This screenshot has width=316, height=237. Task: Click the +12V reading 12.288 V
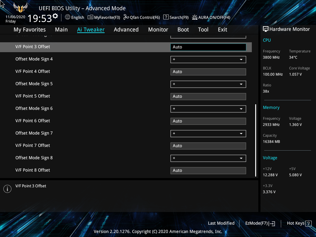click(270, 175)
